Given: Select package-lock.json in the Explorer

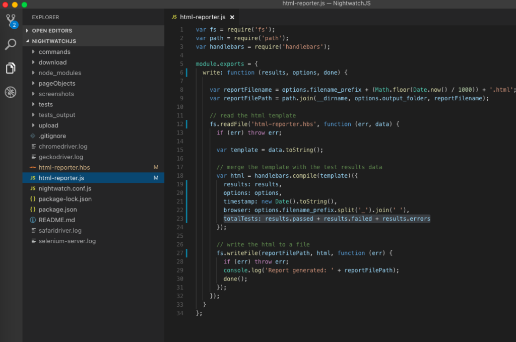Looking at the screenshot, I should pos(60,198).
